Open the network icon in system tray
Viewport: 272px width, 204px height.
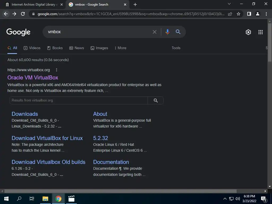[x=231, y=199]
